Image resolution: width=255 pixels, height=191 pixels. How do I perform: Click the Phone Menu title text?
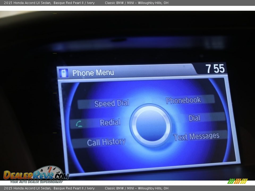click(93, 73)
